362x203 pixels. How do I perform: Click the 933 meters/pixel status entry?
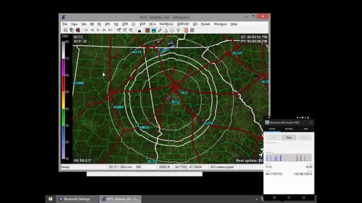click(x=222, y=167)
